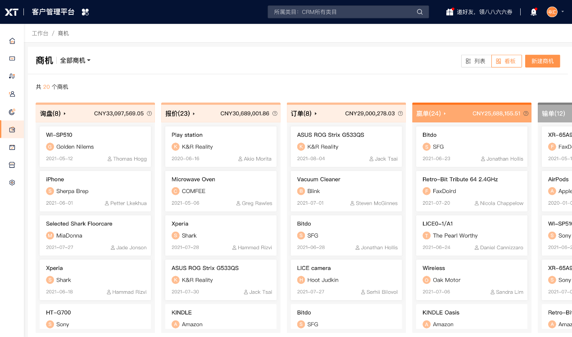Image resolution: width=572 pixels, height=337 pixels.
Task: Expand the 询盘(8) column arrow
Action: (x=65, y=114)
